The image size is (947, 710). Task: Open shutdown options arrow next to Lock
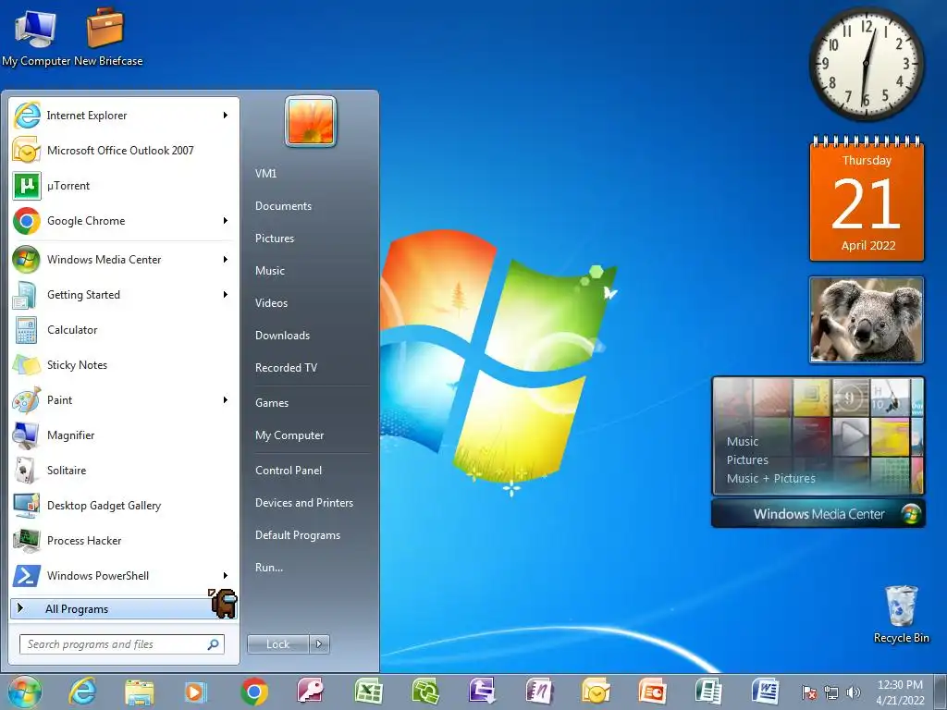click(319, 644)
